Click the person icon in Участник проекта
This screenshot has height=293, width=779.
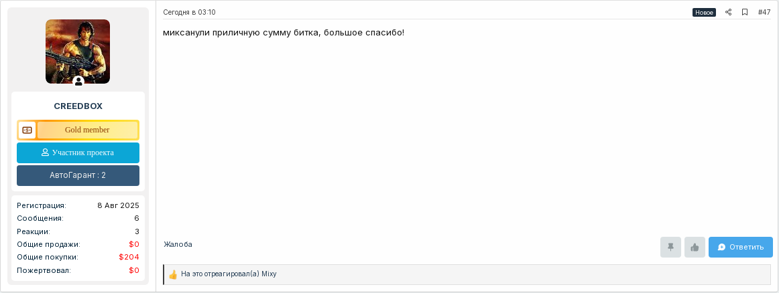(x=46, y=153)
